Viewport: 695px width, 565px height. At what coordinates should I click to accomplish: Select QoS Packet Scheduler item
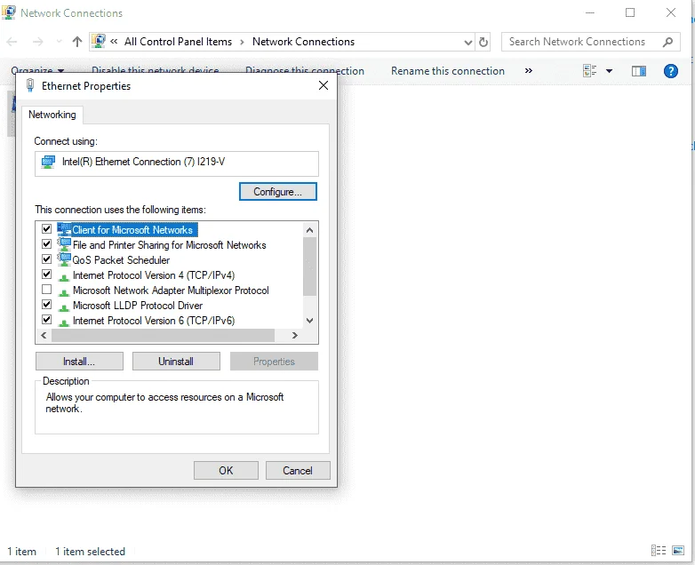pyautogui.click(x=121, y=260)
